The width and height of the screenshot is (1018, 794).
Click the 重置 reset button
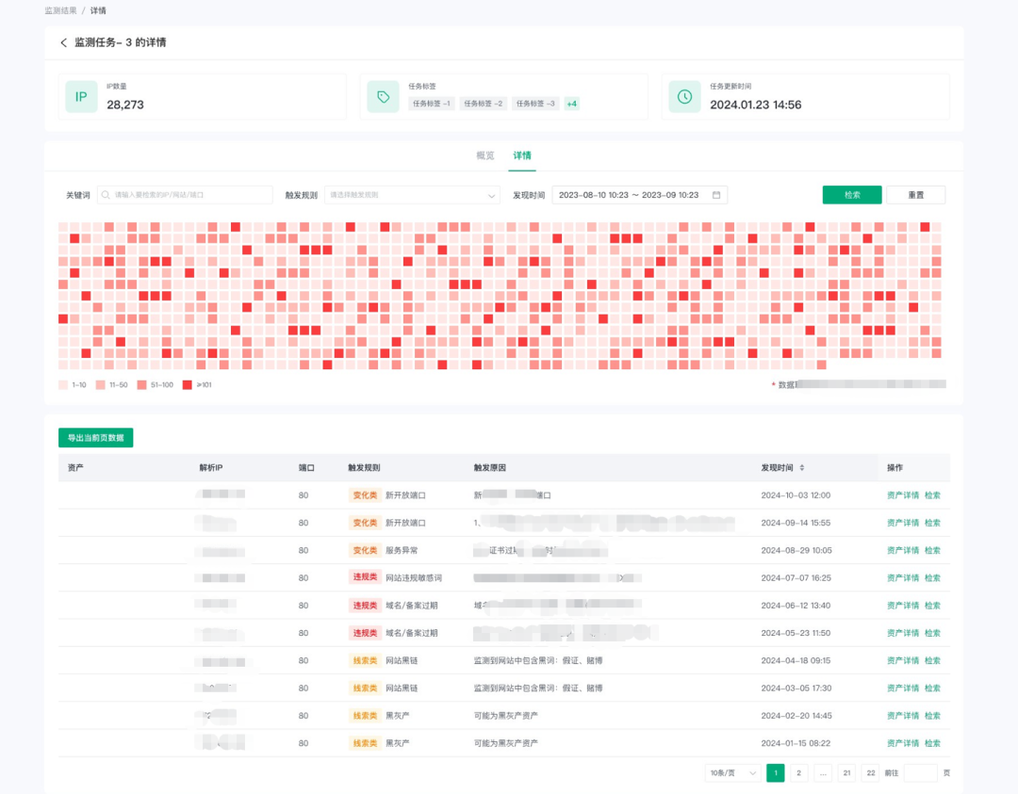[x=916, y=195]
